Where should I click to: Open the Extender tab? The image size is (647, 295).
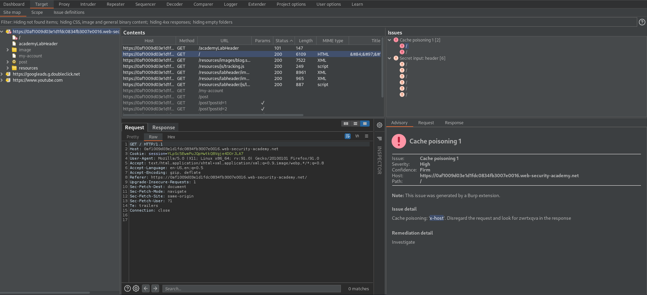[257, 4]
